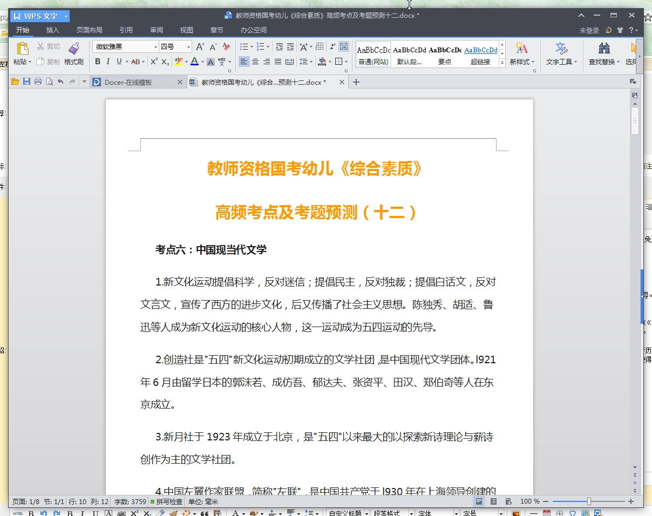The width and height of the screenshot is (652, 516).
Task: Close the docx document tab
Action: (342, 82)
